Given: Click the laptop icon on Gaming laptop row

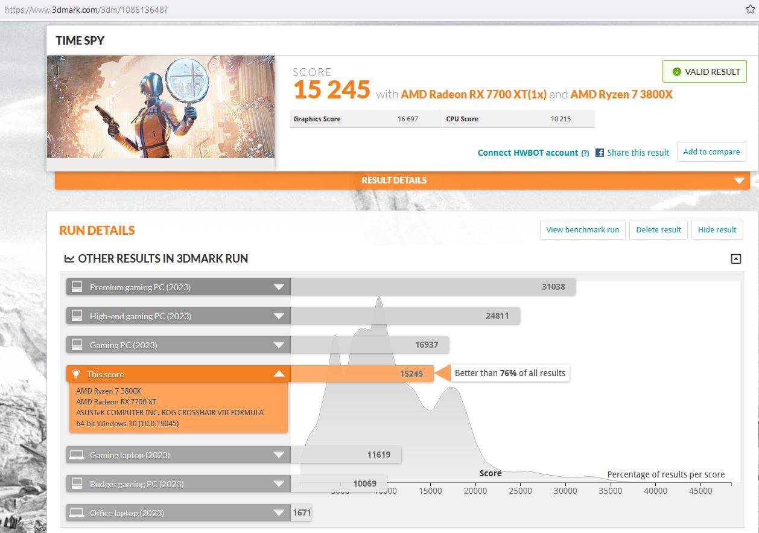Looking at the screenshot, I should coord(77,455).
